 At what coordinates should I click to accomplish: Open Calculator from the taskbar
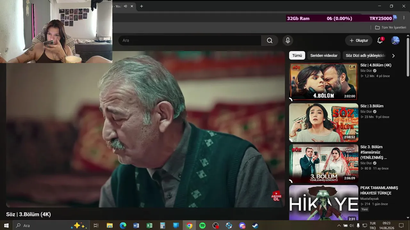click(x=163, y=226)
